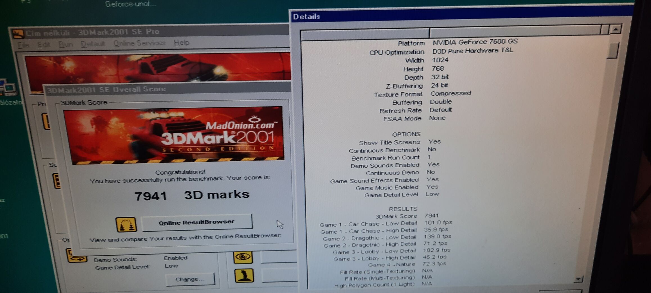Click the Height value 768
Image resolution: width=651 pixels, height=293 pixels.
pos(438,69)
